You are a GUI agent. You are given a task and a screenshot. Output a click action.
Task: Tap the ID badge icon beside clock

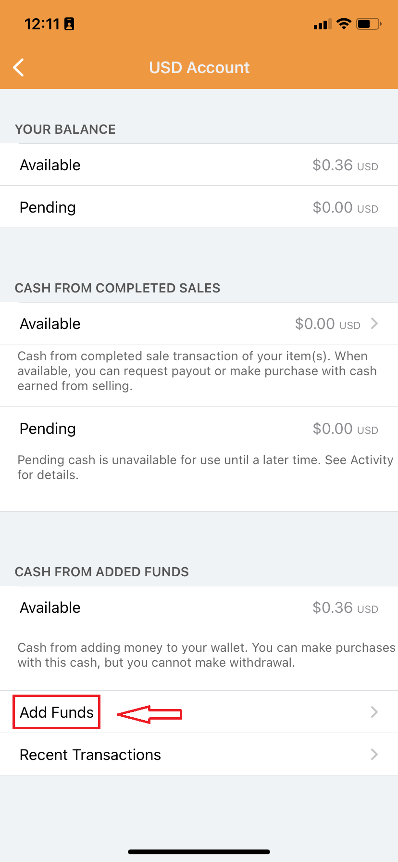tap(69, 24)
